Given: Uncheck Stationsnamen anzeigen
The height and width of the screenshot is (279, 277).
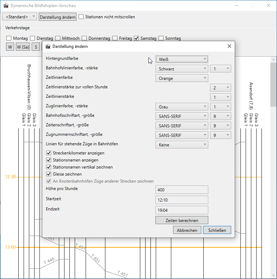Looking at the screenshot, I should (x=49, y=160).
